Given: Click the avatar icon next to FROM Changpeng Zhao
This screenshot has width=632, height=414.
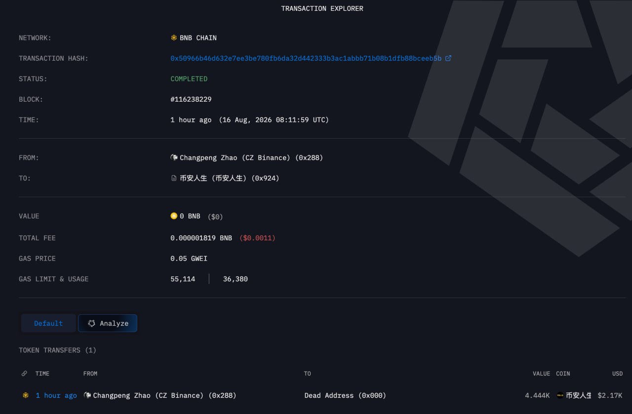Looking at the screenshot, I should click(x=174, y=157).
